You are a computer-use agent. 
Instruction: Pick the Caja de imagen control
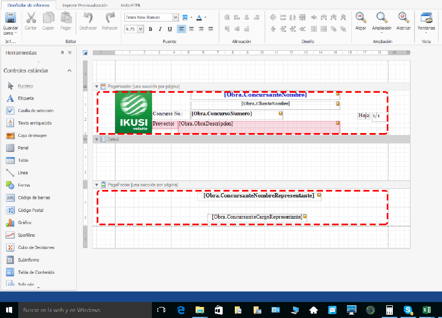31,135
